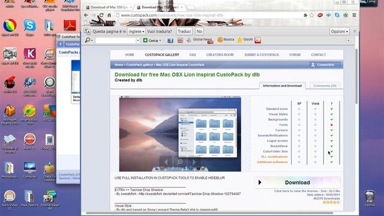Image resolution: width=384 pixels, height=216 pixels.
Task: Open the Pack Texture desktop folder
Action: click(x=29, y=199)
